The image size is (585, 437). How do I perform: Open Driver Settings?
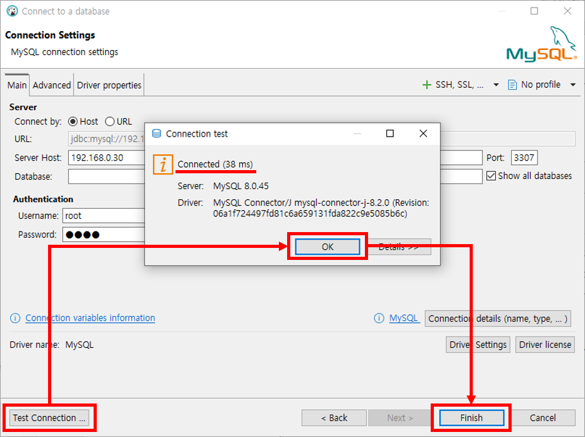(478, 345)
